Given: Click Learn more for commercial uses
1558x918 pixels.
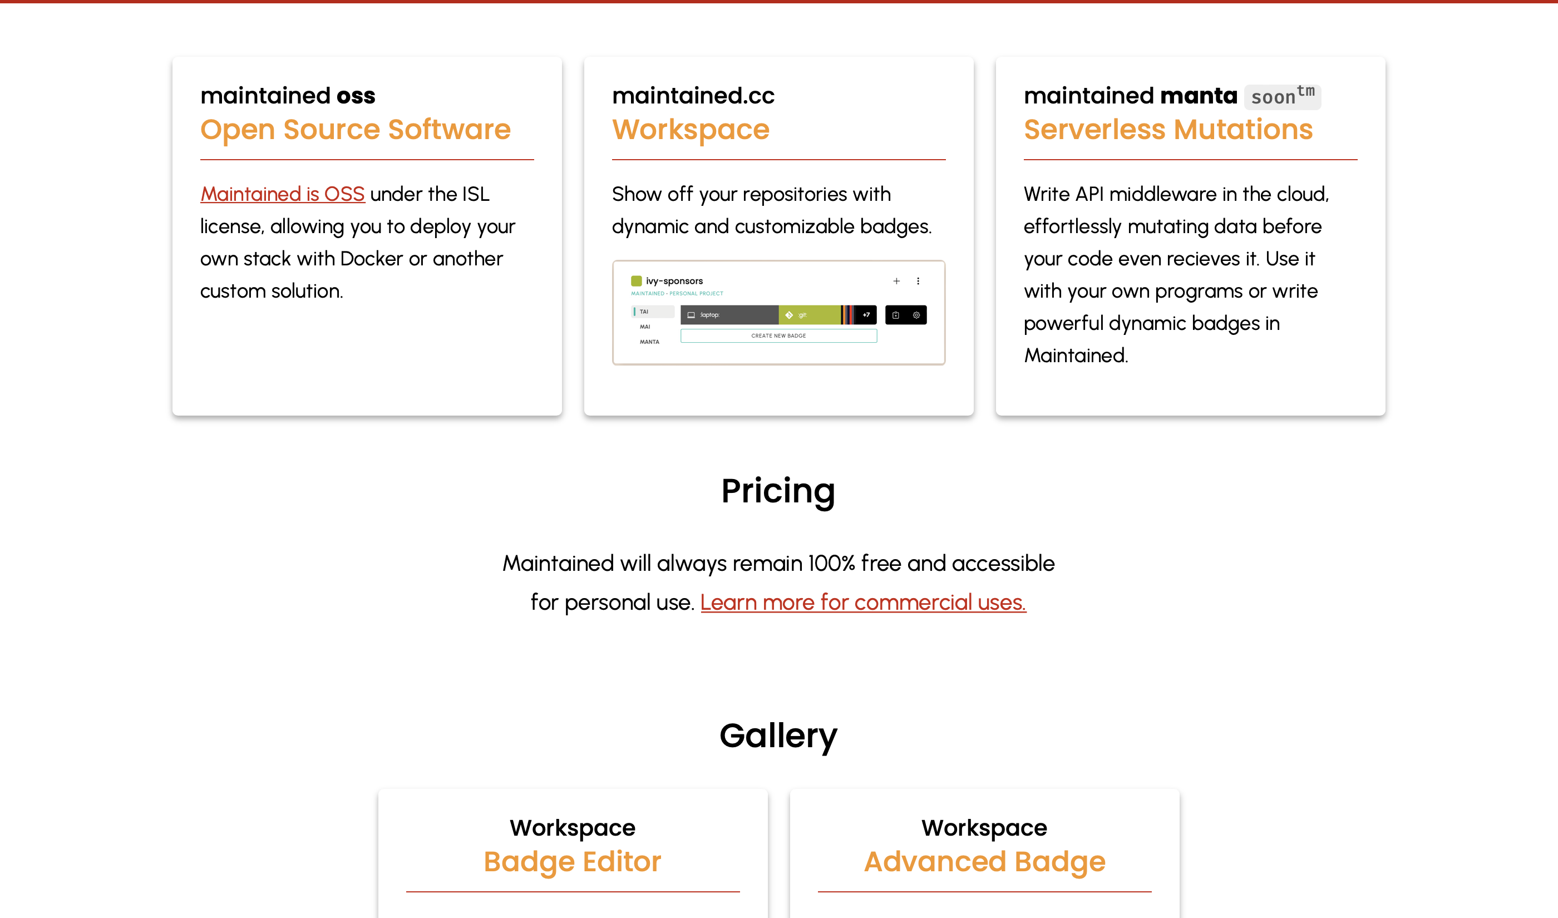Looking at the screenshot, I should (863, 602).
